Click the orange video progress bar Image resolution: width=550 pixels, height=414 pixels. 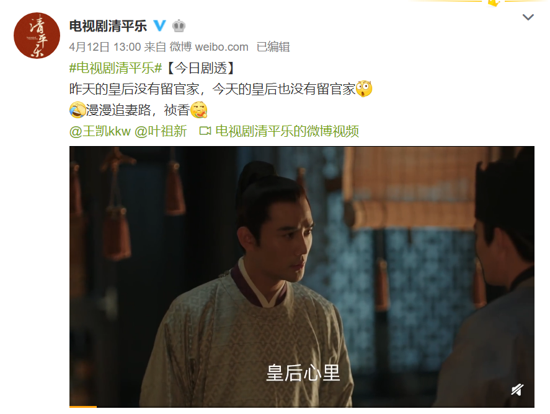tap(83, 407)
